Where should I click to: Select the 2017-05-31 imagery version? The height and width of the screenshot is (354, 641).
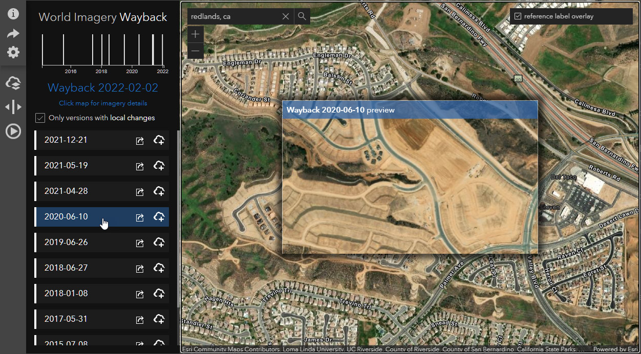101,319
